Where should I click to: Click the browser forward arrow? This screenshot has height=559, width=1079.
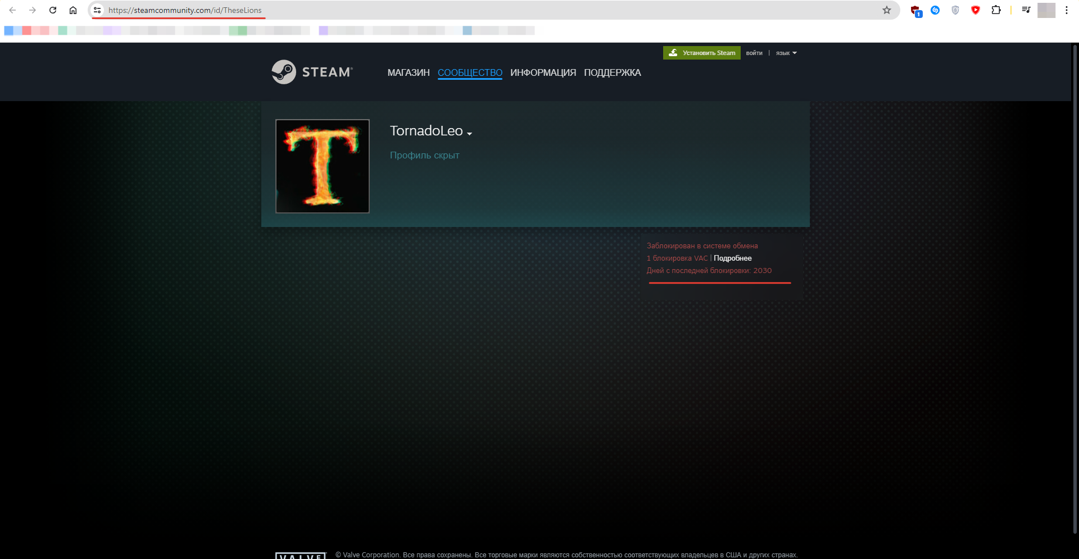click(x=33, y=10)
